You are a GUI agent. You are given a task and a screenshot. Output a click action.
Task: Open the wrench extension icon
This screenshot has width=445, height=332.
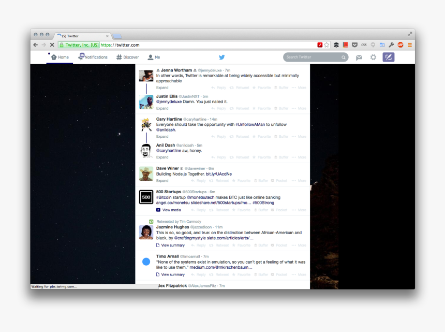tap(391, 45)
